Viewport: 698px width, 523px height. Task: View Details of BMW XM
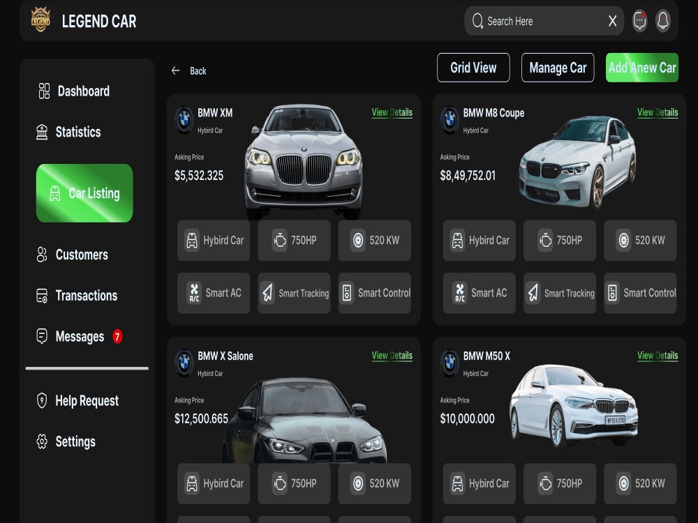click(x=392, y=112)
